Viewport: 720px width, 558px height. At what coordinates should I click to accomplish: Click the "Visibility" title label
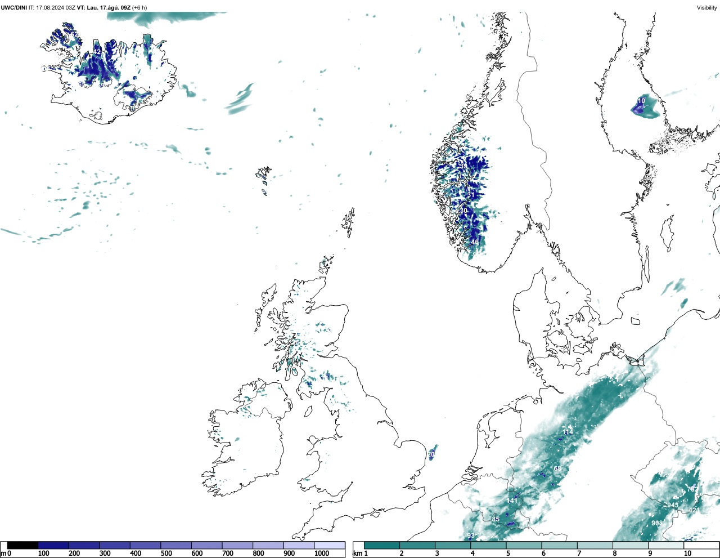coord(706,7)
